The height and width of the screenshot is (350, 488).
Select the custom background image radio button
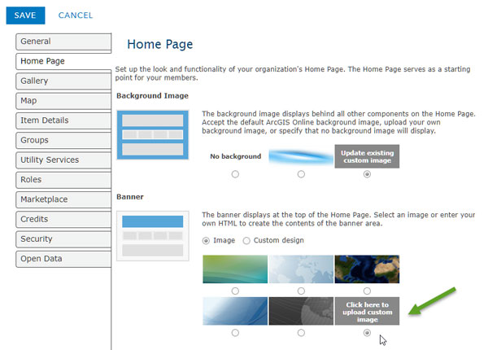(367, 174)
